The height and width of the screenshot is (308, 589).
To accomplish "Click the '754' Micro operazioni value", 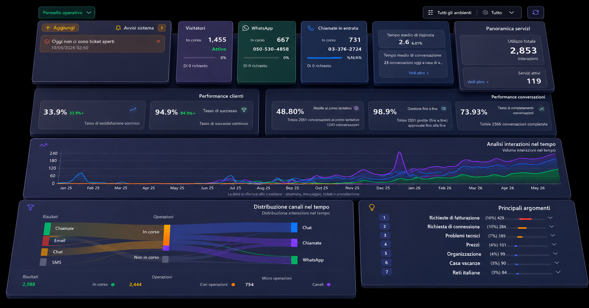I will 249,285.
